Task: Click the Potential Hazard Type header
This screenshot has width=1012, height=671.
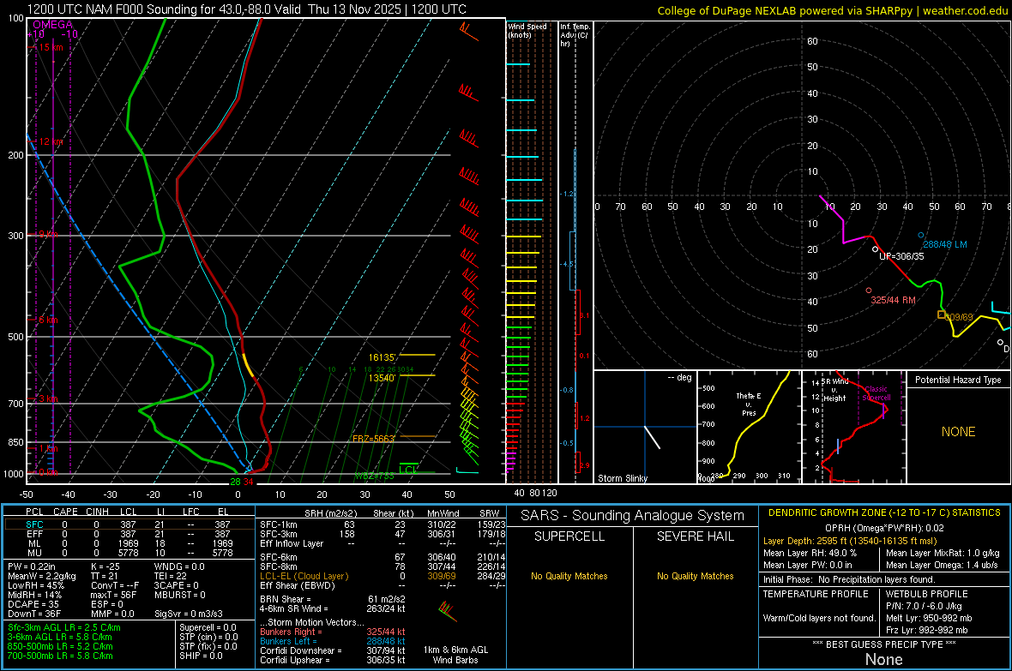Action: point(958,380)
